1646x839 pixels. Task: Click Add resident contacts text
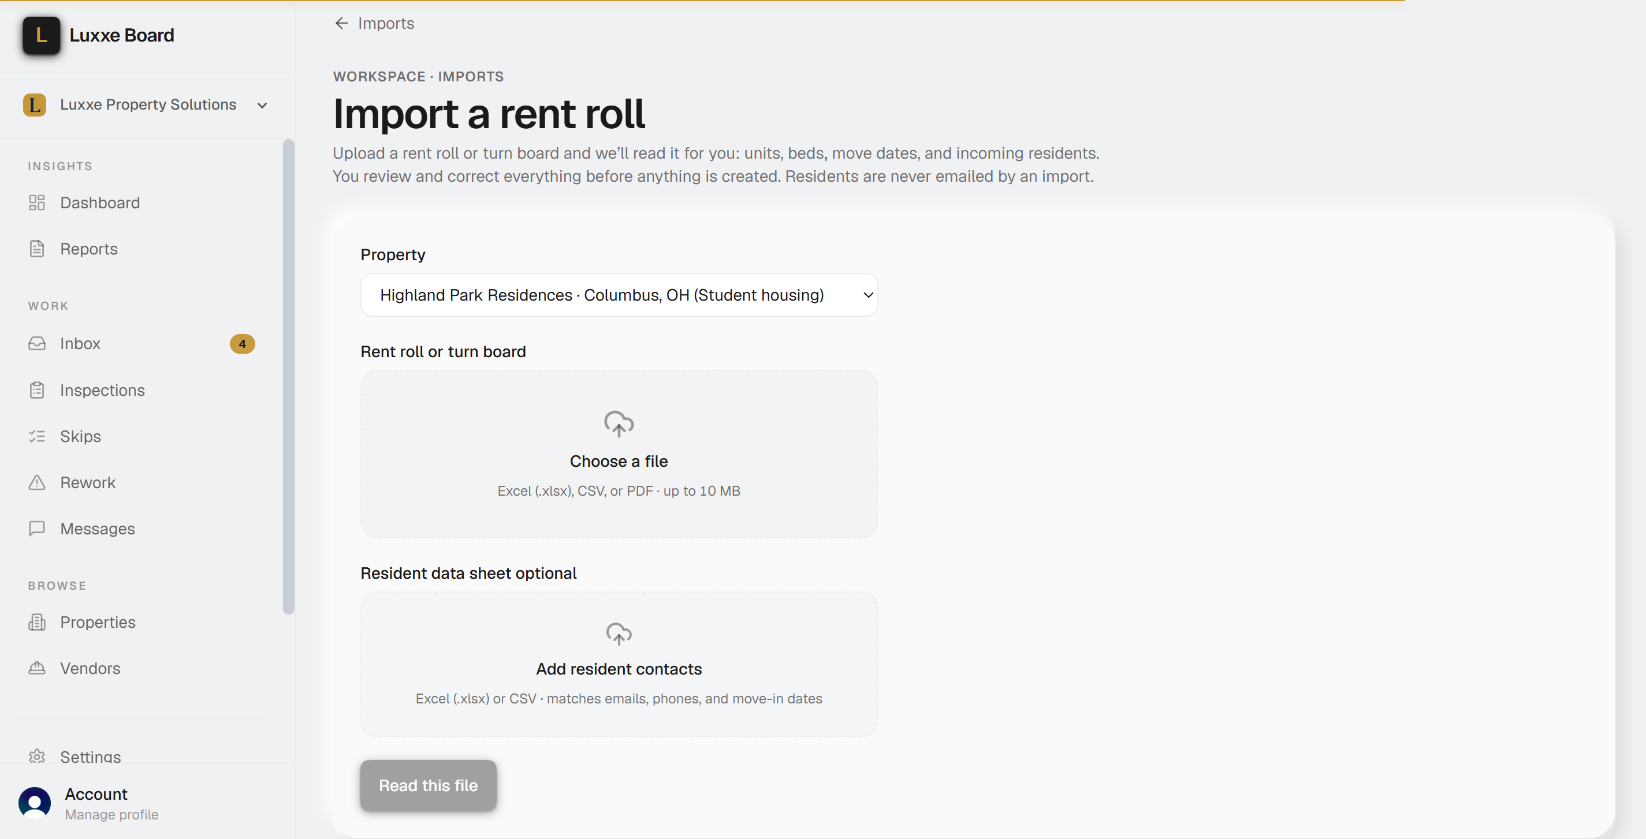pyautogui.click(x=619, y=669)
